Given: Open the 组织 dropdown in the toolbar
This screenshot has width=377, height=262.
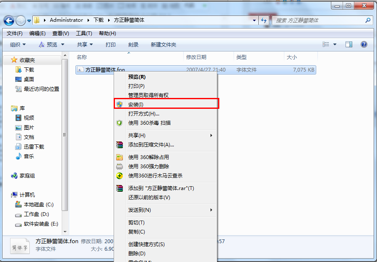Looking at the screenshot, I should point(18,45).
